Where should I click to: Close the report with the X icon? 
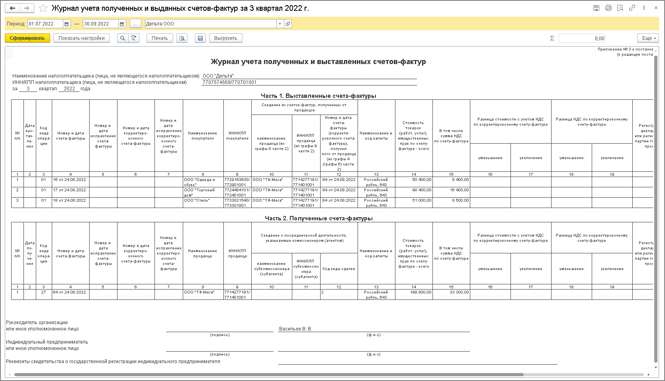click(656, 8)
